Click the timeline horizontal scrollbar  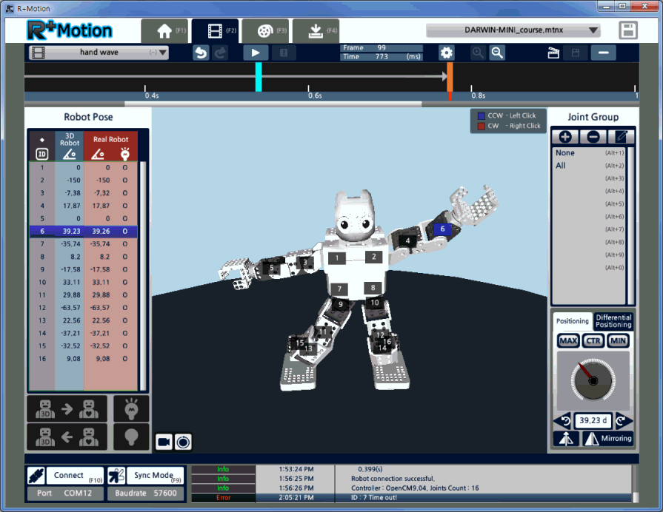273,104
